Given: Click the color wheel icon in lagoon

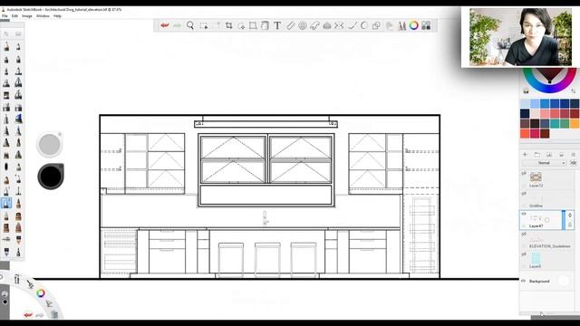Looking at the screenshot, I should coord(40,293).
